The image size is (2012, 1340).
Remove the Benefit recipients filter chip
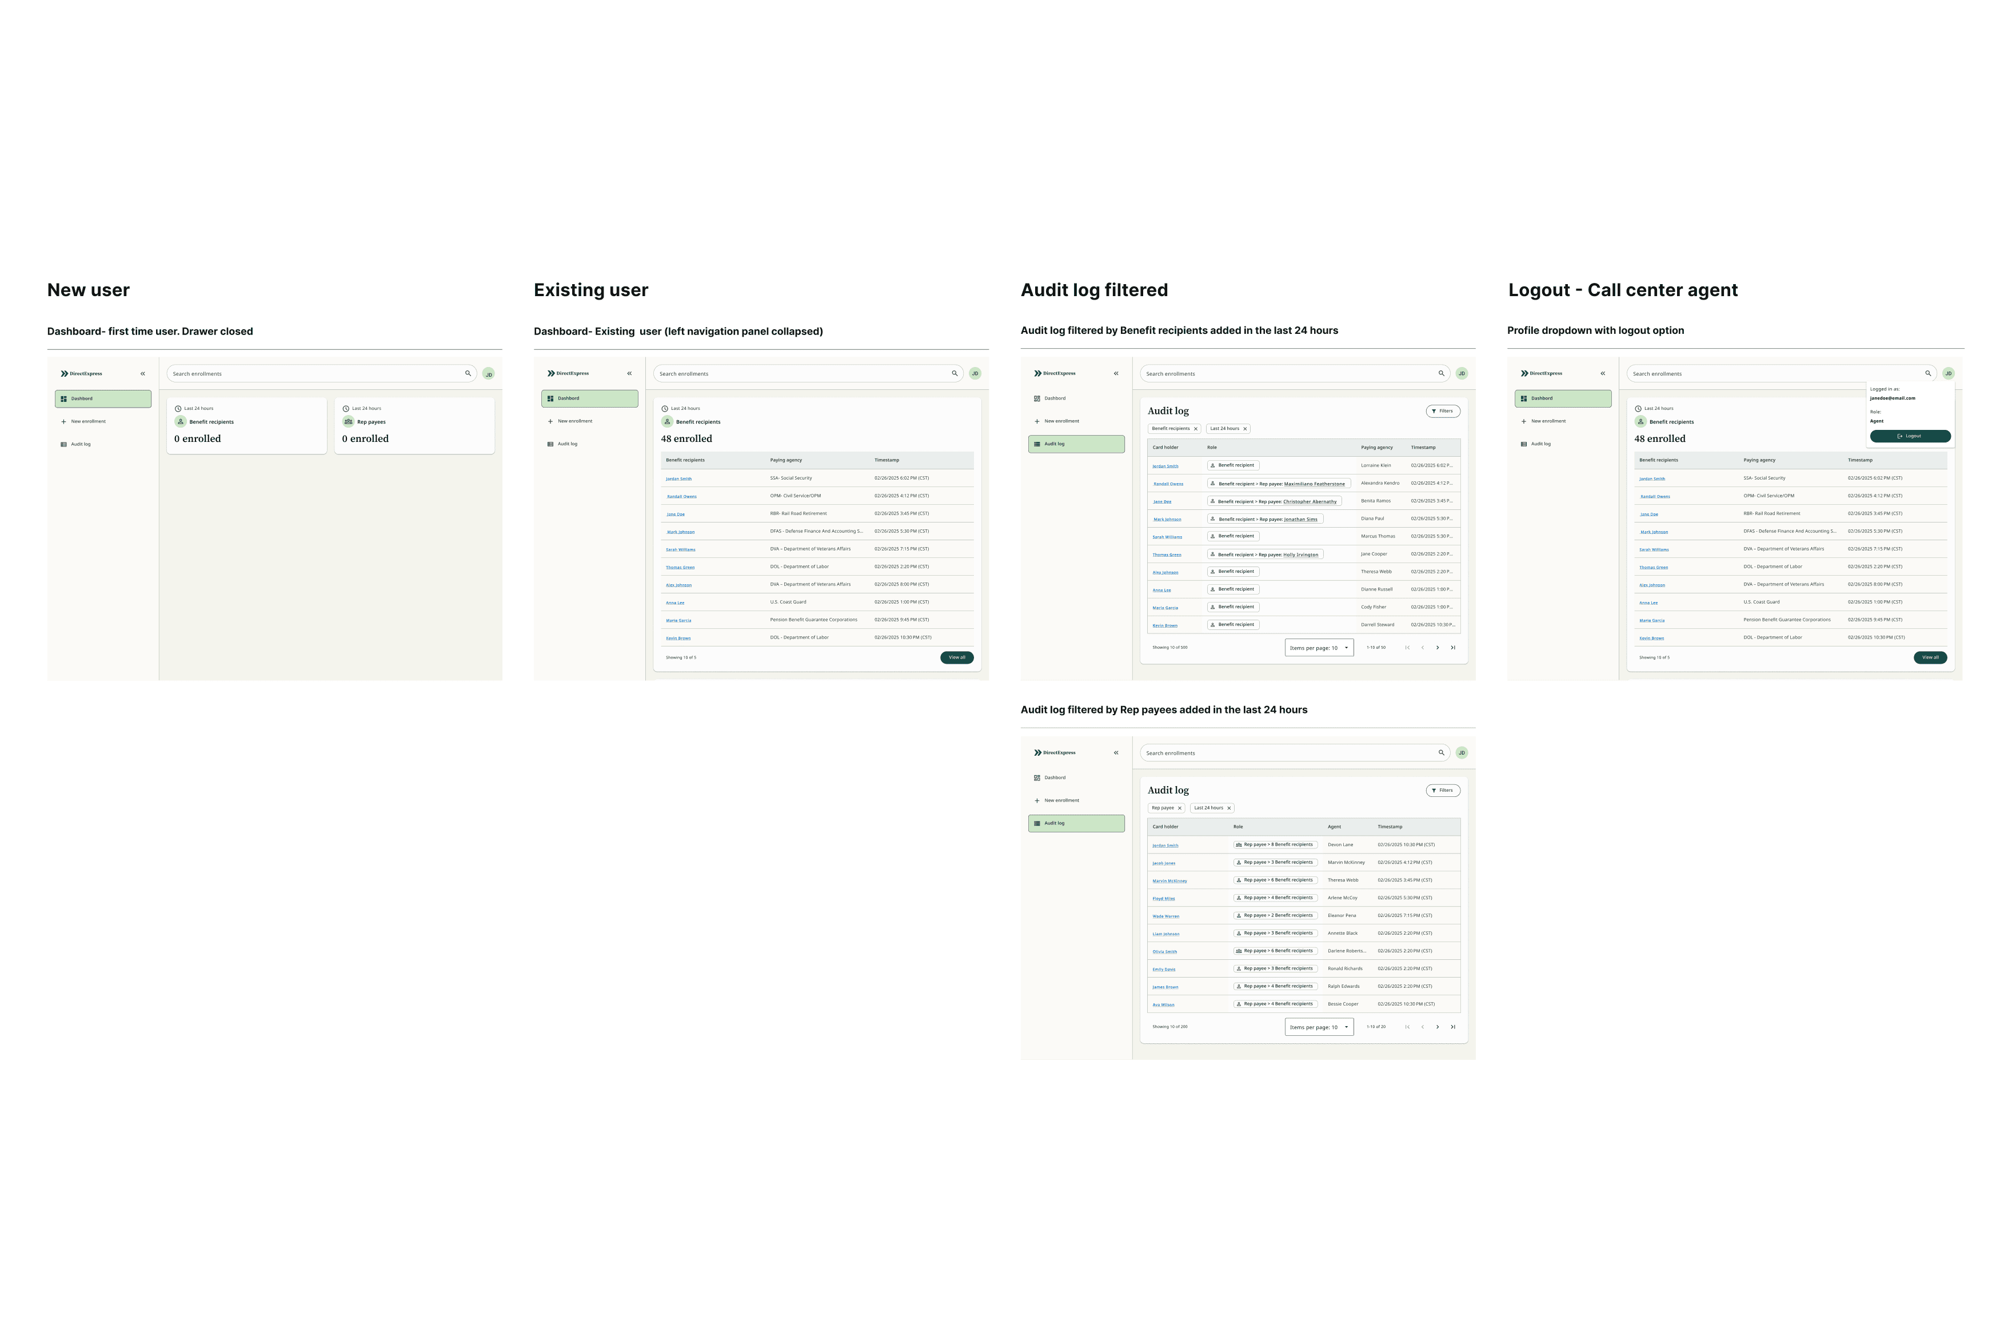point(1195,429)
